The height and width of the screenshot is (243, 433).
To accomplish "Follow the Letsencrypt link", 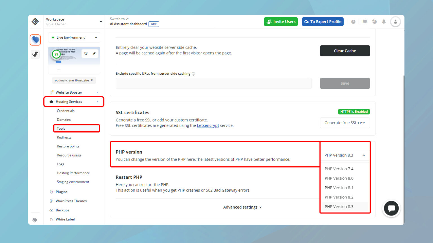I will tap(208, 125).
